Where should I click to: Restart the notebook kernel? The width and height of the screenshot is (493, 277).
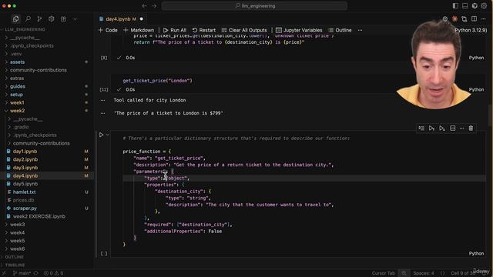pos(203,30)
